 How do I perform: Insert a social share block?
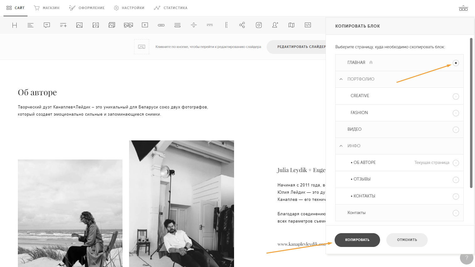(x=242, y=25)
